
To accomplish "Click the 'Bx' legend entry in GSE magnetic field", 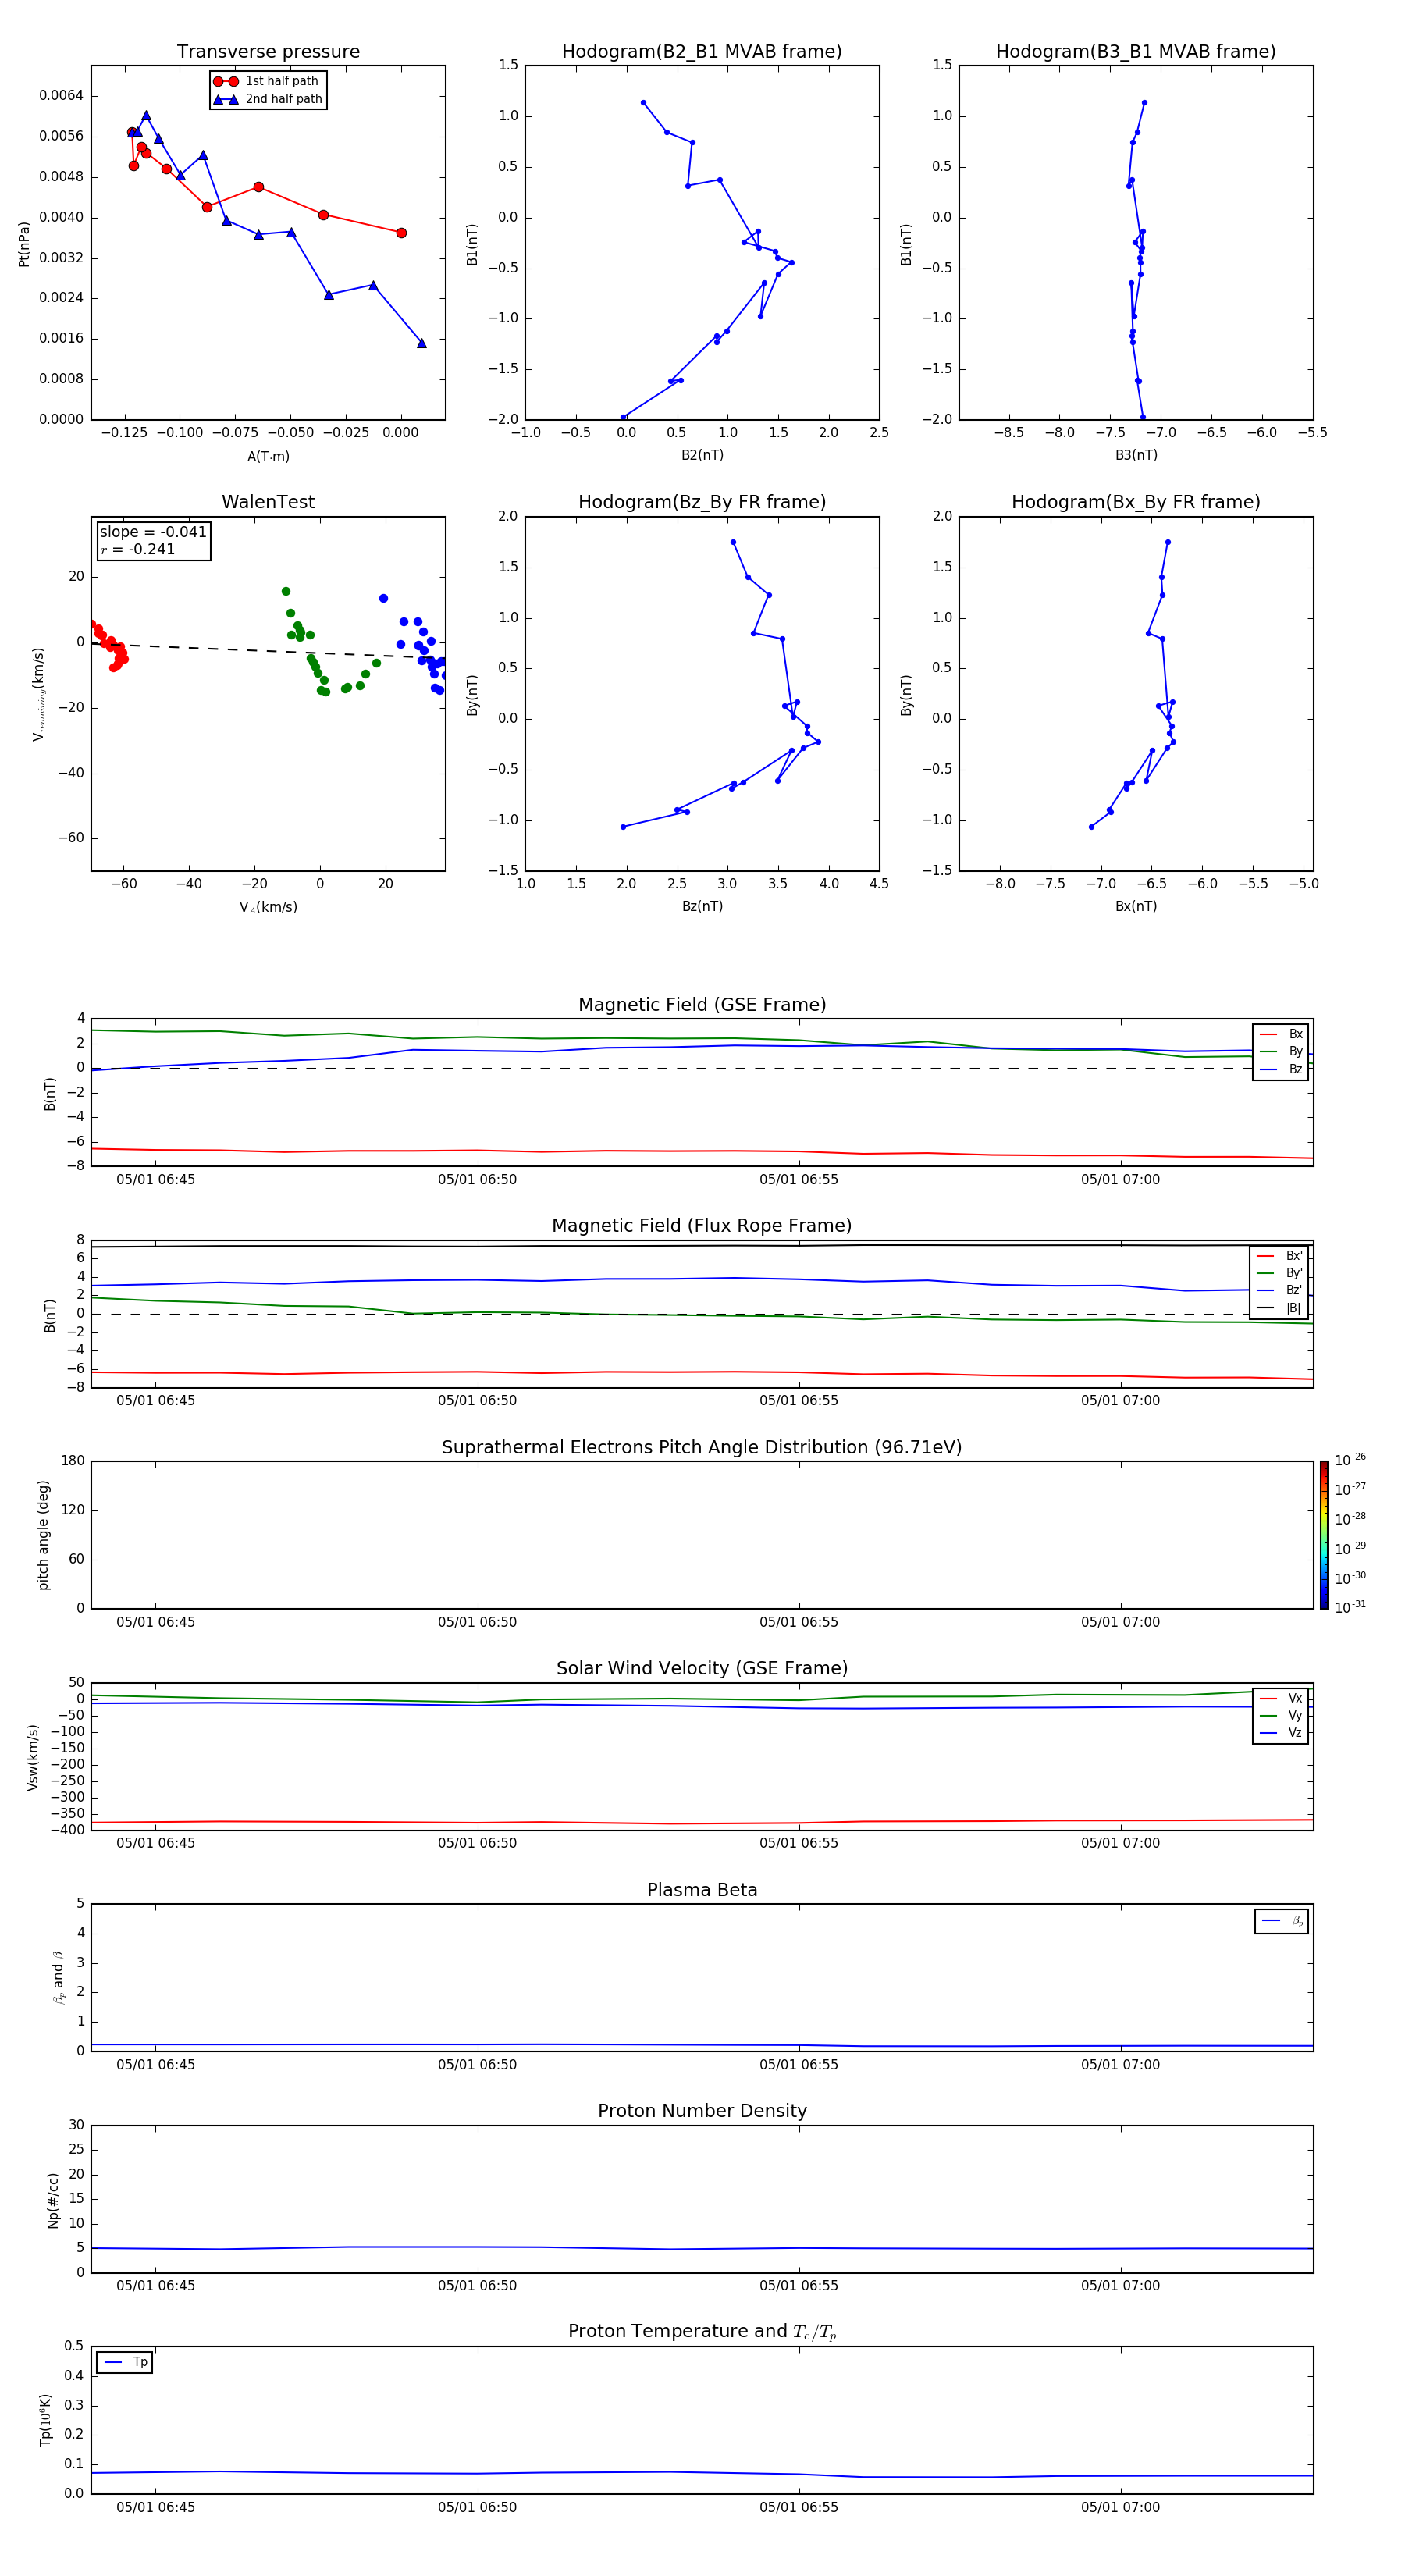I will (x=1282, y=1034).
